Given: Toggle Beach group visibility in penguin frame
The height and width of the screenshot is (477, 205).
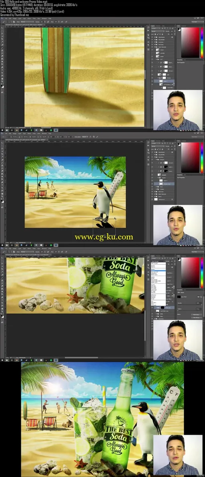Looking at the screenshot, I should coord(152,196).
